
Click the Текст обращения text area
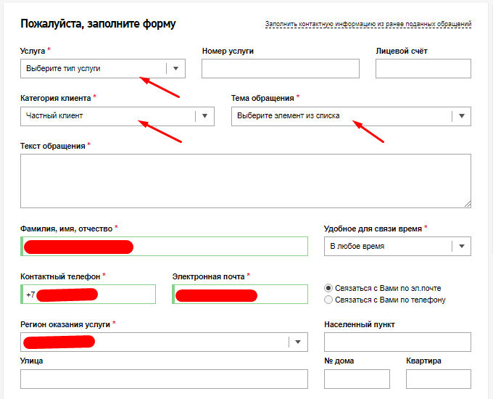pyautogui.click(x=245, y=181)
